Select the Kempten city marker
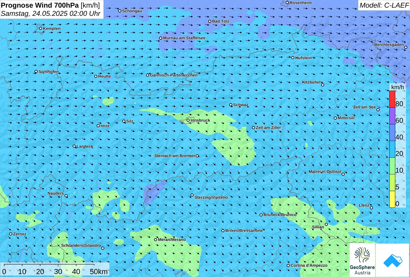Viewport: 410px width, 277px height. (x=40, y=28)
